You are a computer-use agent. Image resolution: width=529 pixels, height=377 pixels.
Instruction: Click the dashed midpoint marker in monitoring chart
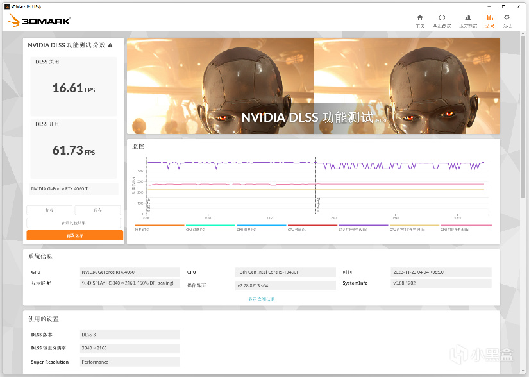coord(315,185)
